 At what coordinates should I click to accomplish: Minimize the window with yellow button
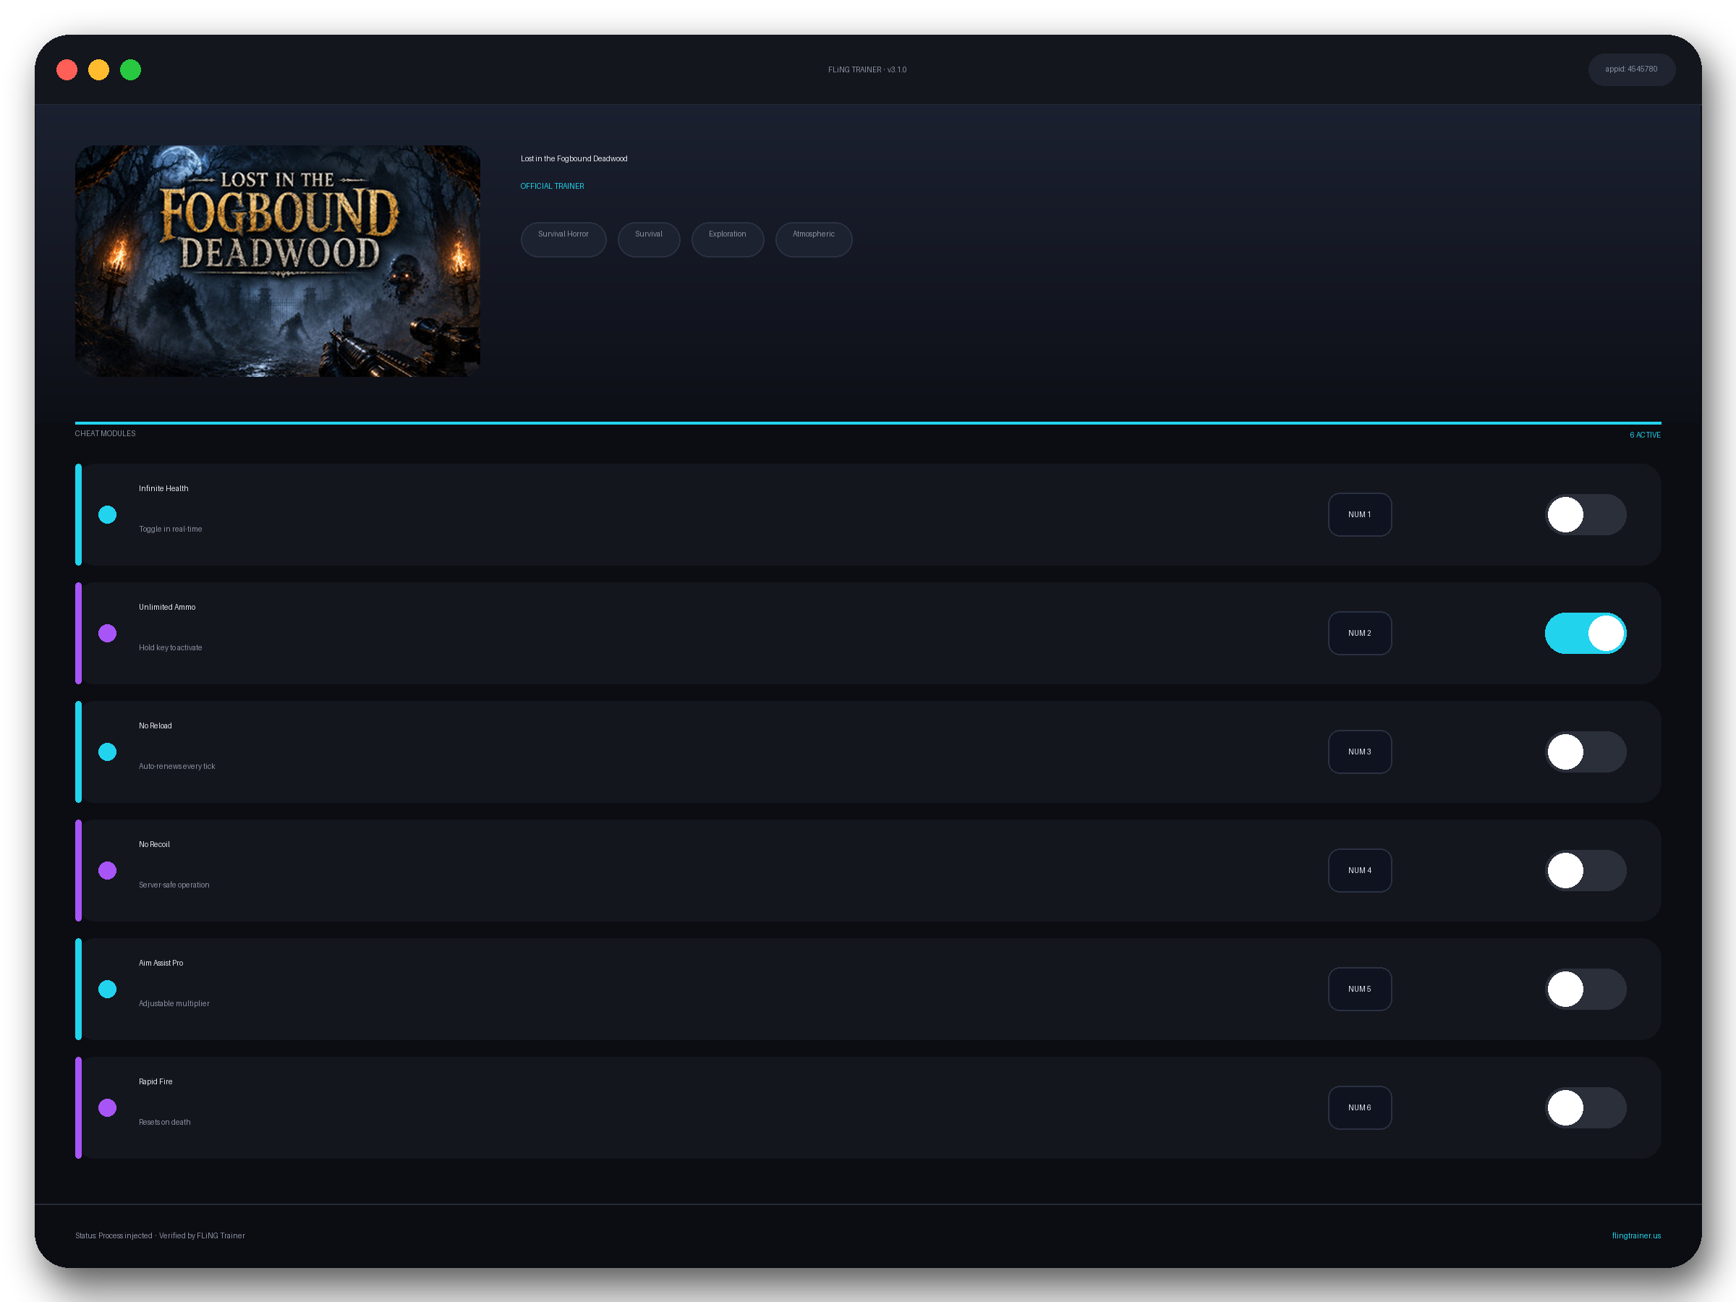click(x=99, y=70)
